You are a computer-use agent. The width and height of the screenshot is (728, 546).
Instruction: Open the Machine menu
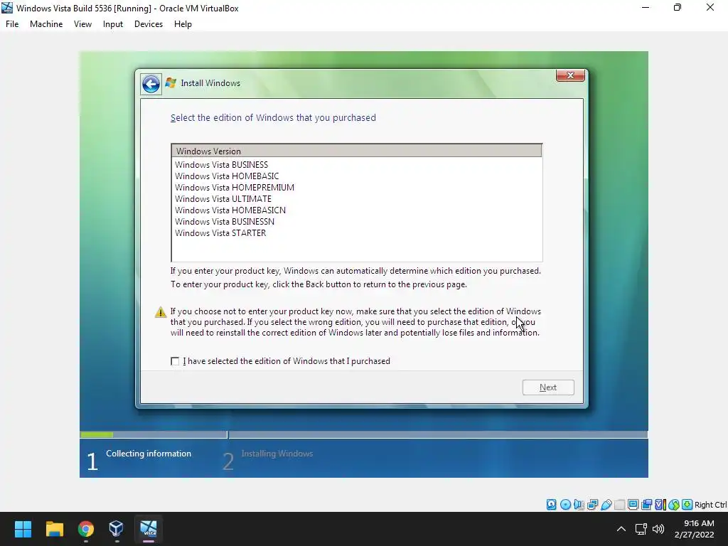(x=46, y=24)
